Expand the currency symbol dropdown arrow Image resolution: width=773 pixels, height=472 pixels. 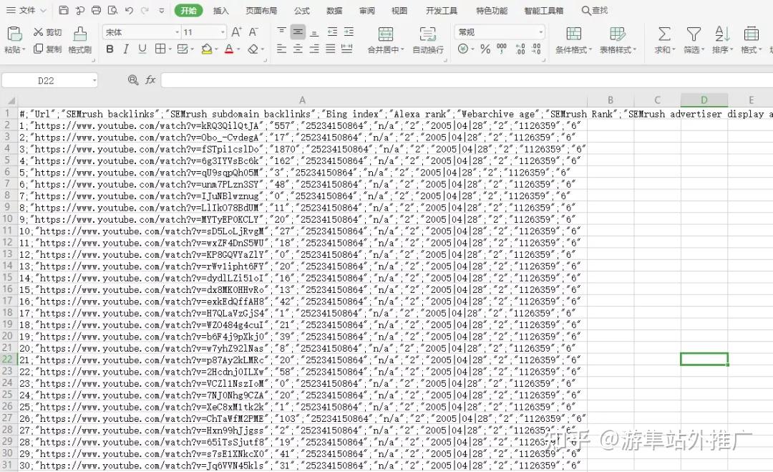pos(472,49)
